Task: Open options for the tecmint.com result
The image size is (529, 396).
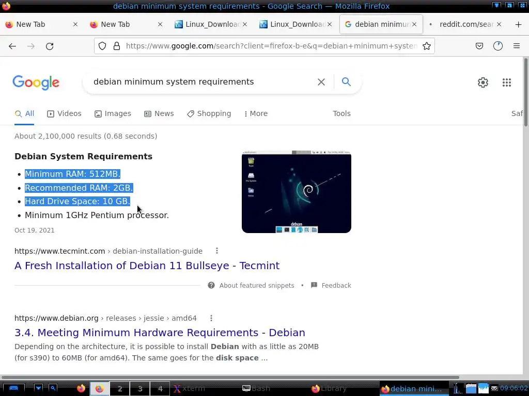Action: [x=217, y=251]
